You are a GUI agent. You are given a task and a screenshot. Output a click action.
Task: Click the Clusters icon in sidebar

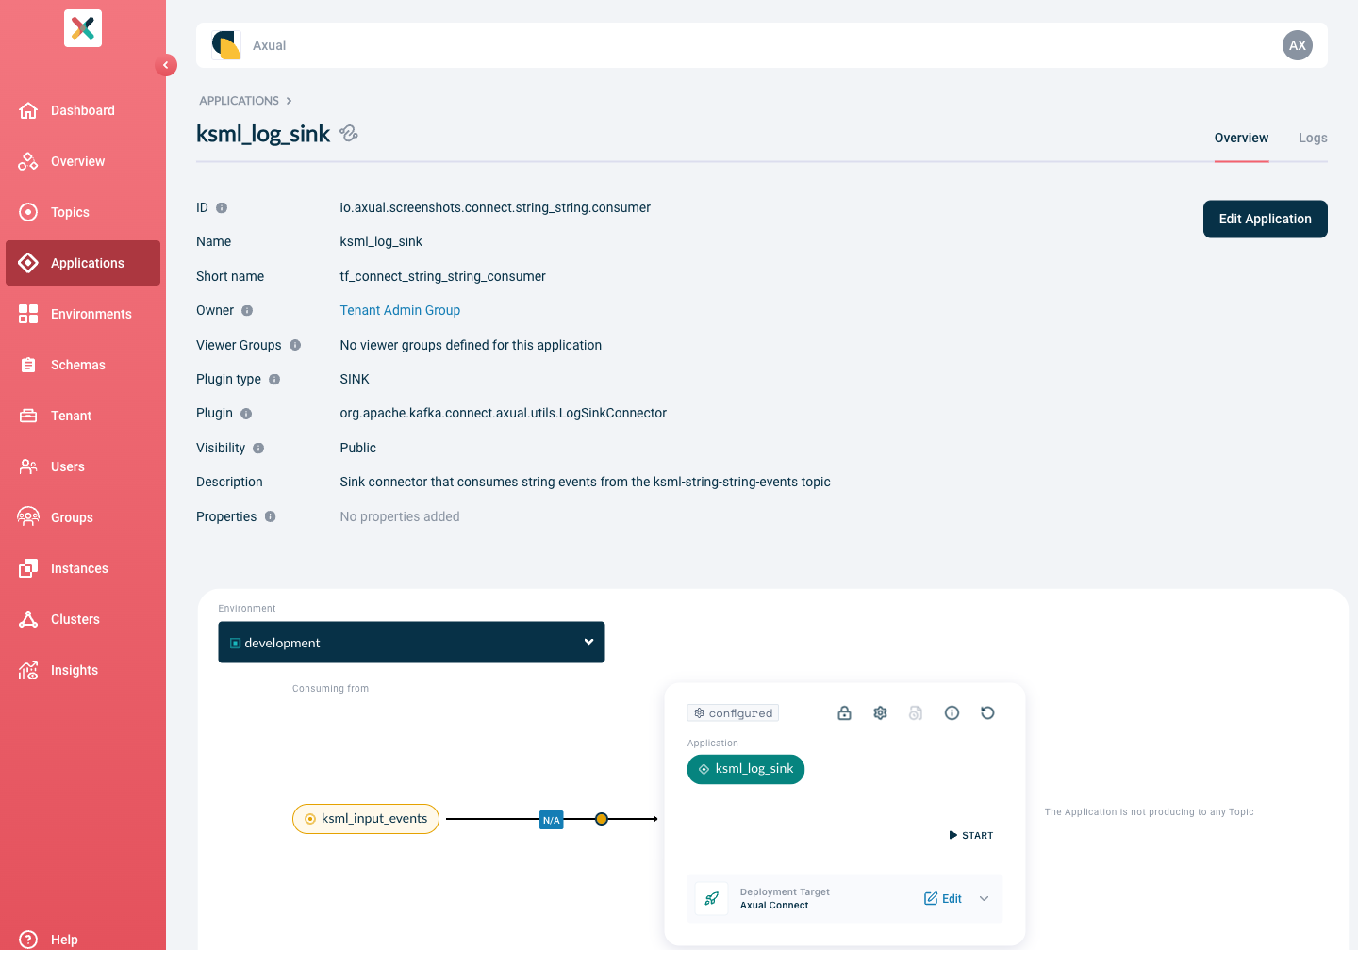coord(28,619)
